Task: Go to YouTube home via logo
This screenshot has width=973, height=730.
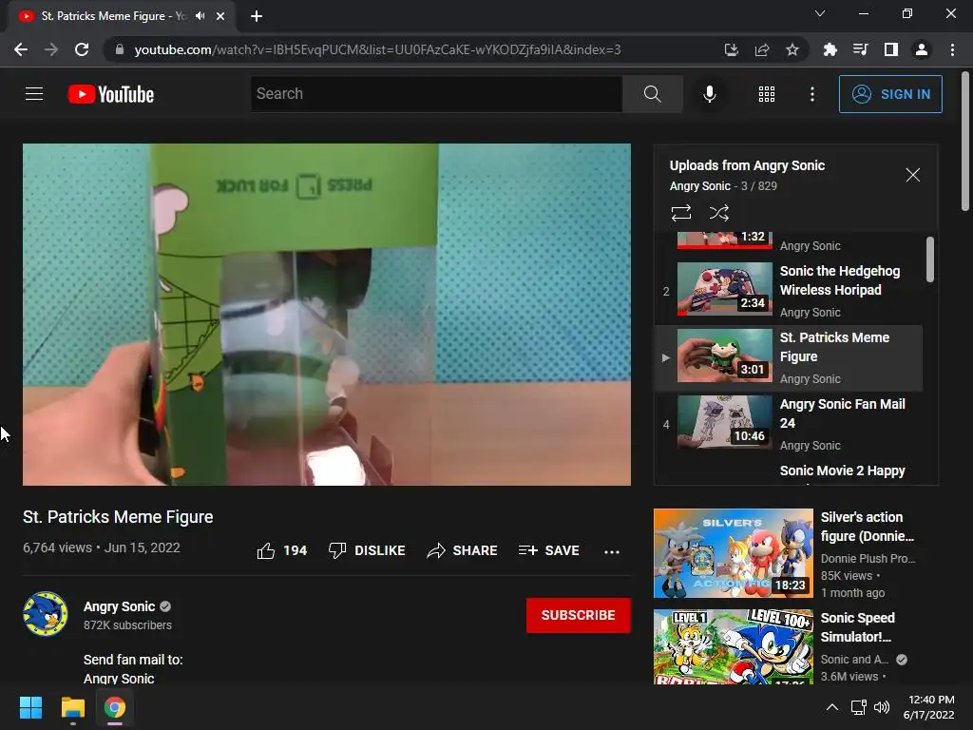Action: 111,94
